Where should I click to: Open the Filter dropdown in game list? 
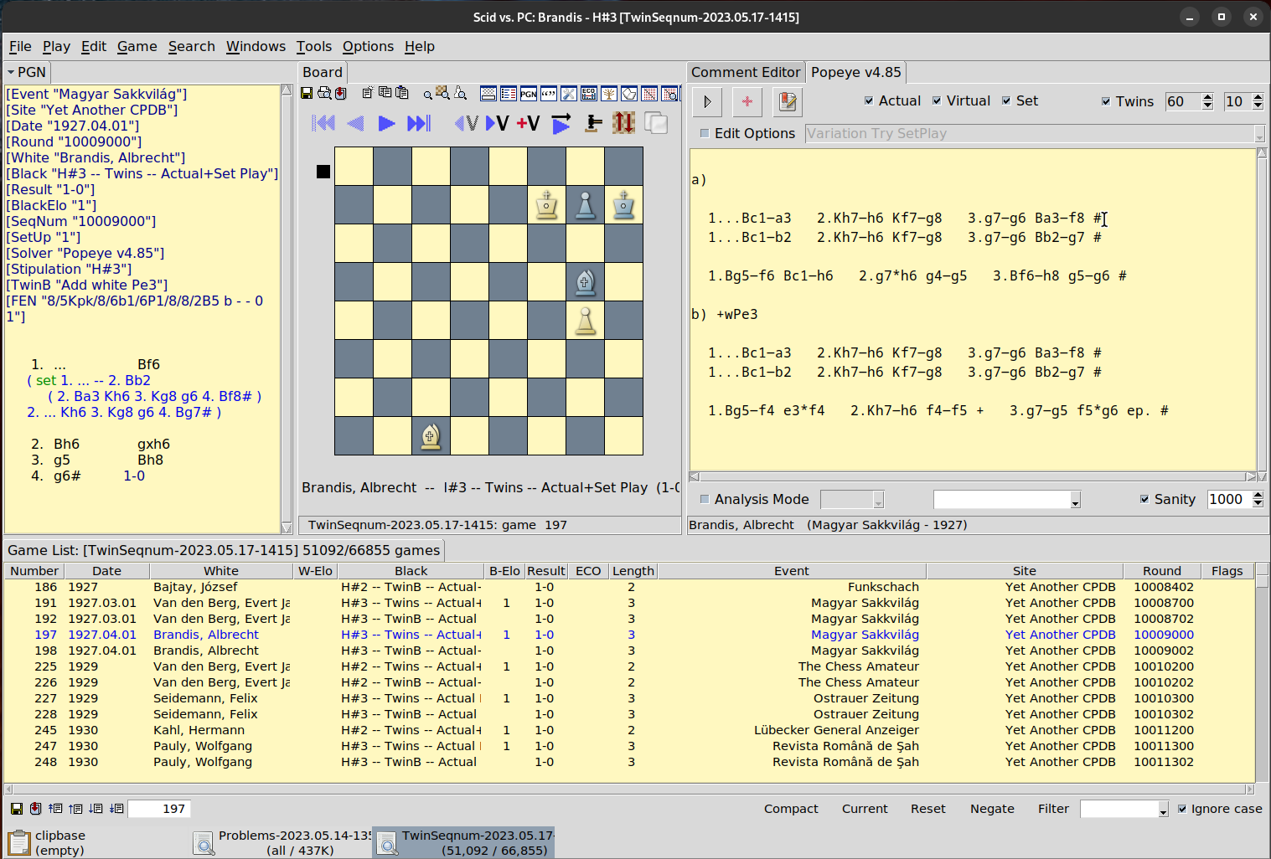1163,810
